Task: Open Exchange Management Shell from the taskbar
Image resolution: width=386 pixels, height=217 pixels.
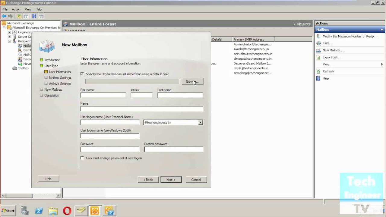Action: [109, 211]
